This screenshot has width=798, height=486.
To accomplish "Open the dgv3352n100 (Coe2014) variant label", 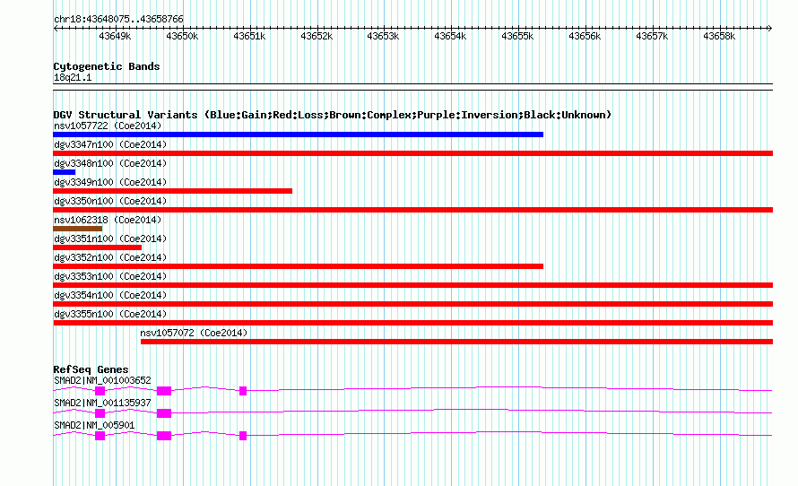I will click(x=110, y=257).
